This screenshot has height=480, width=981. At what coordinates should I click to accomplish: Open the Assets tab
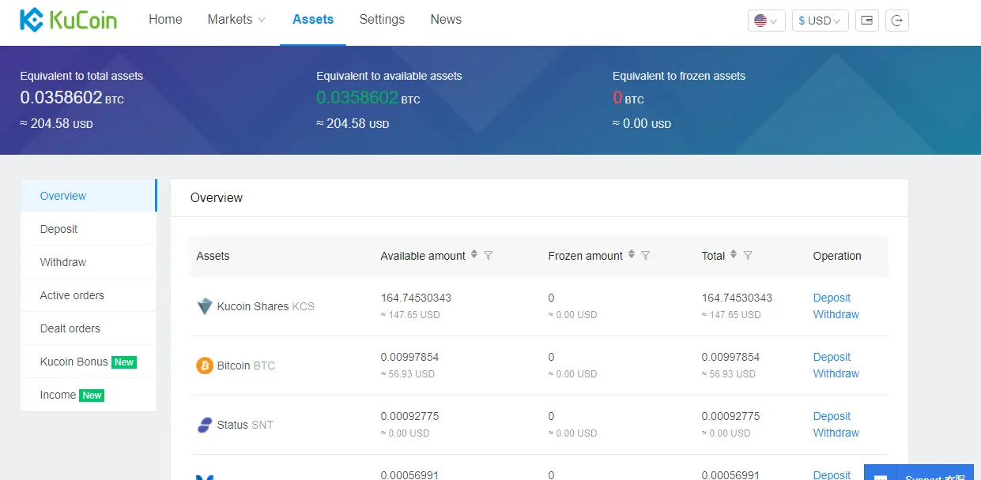tap(313, 19)
